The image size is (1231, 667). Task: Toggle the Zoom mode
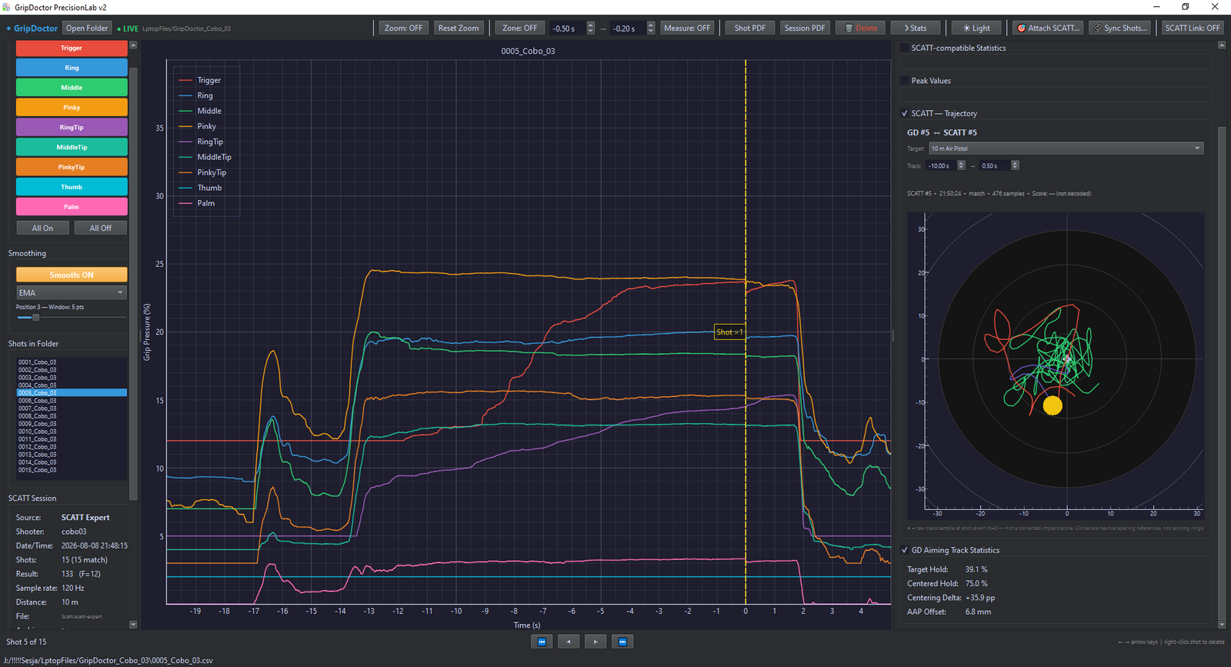(x=404, y=28)
